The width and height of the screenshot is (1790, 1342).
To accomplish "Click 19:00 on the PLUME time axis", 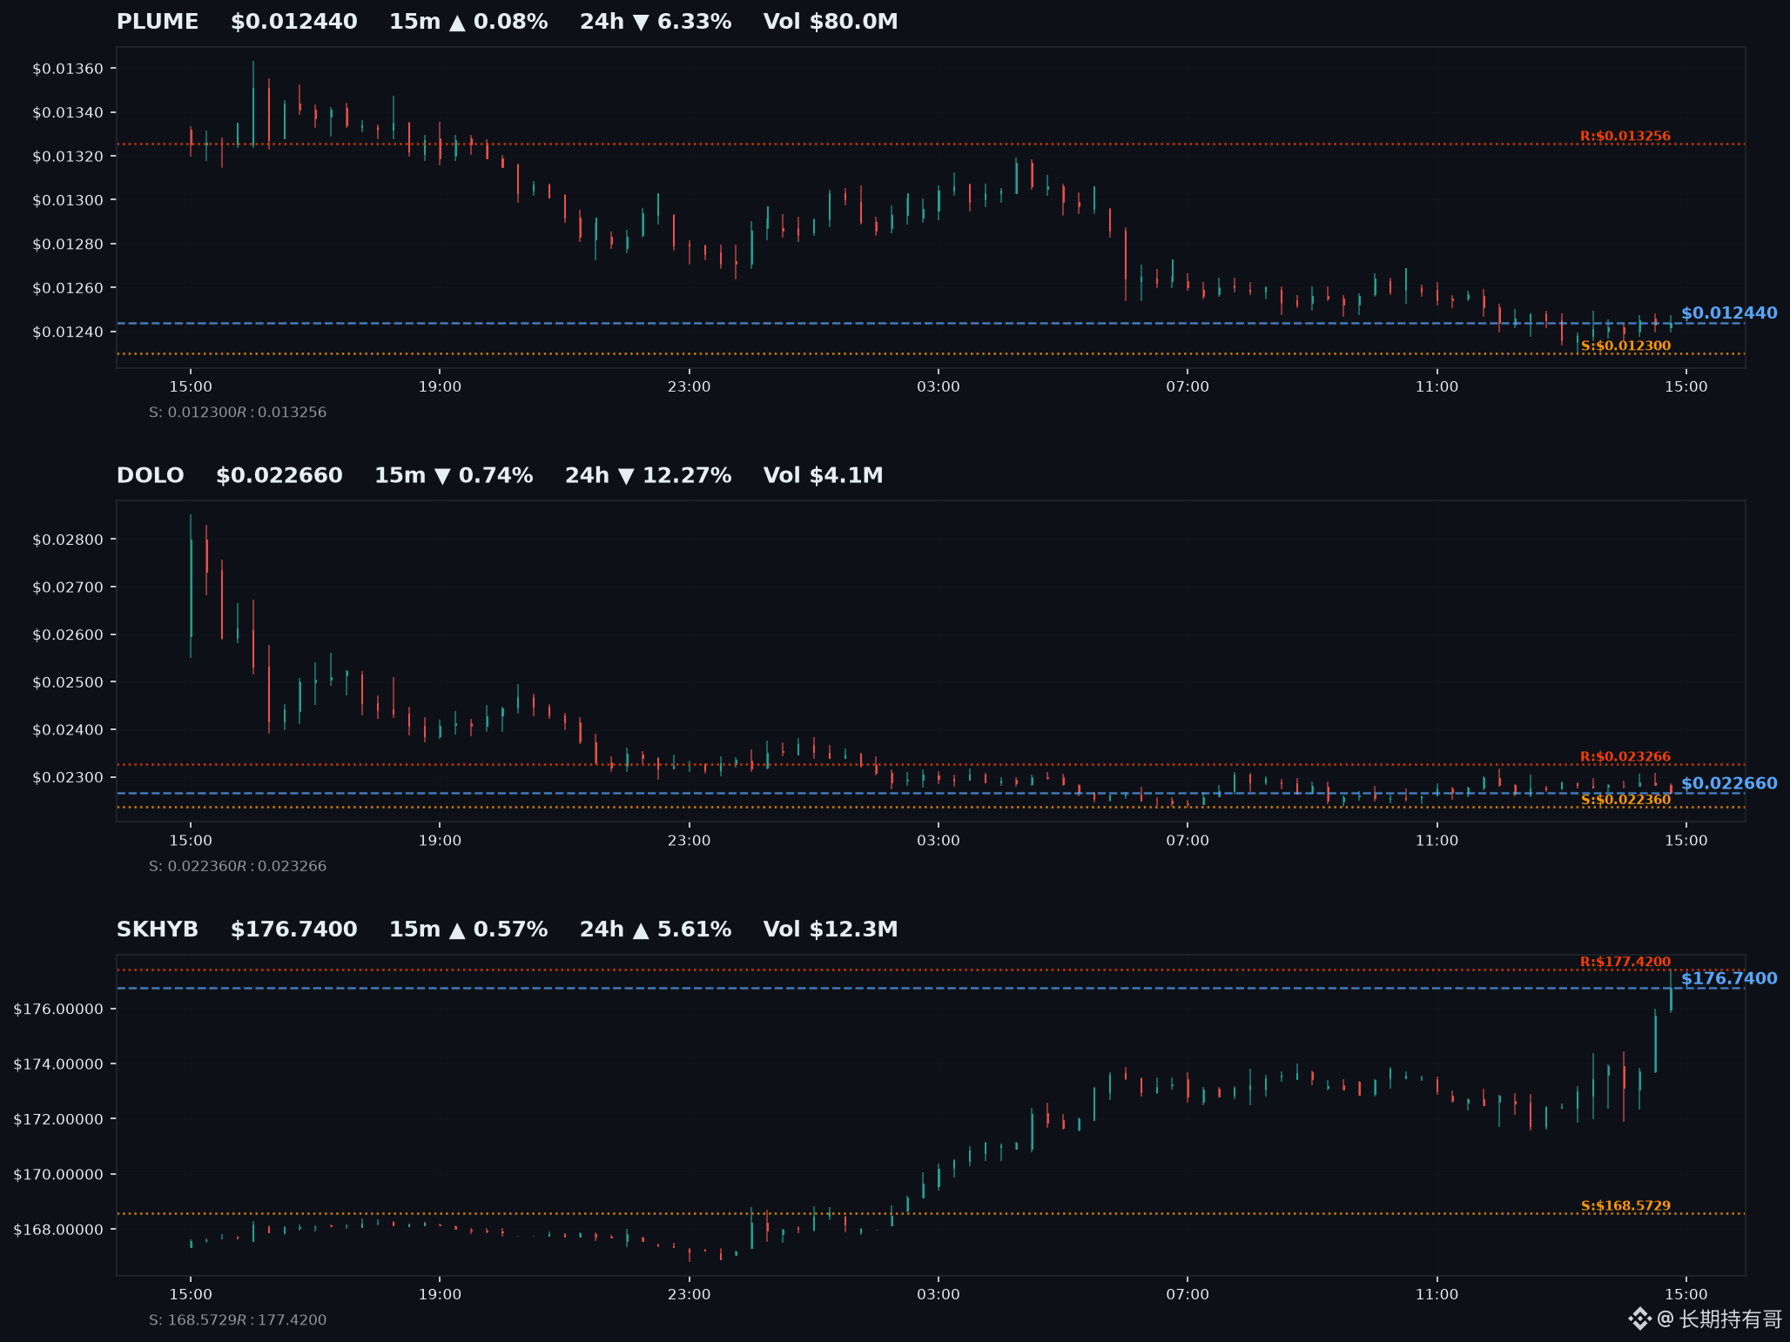I will click(440, 386).
